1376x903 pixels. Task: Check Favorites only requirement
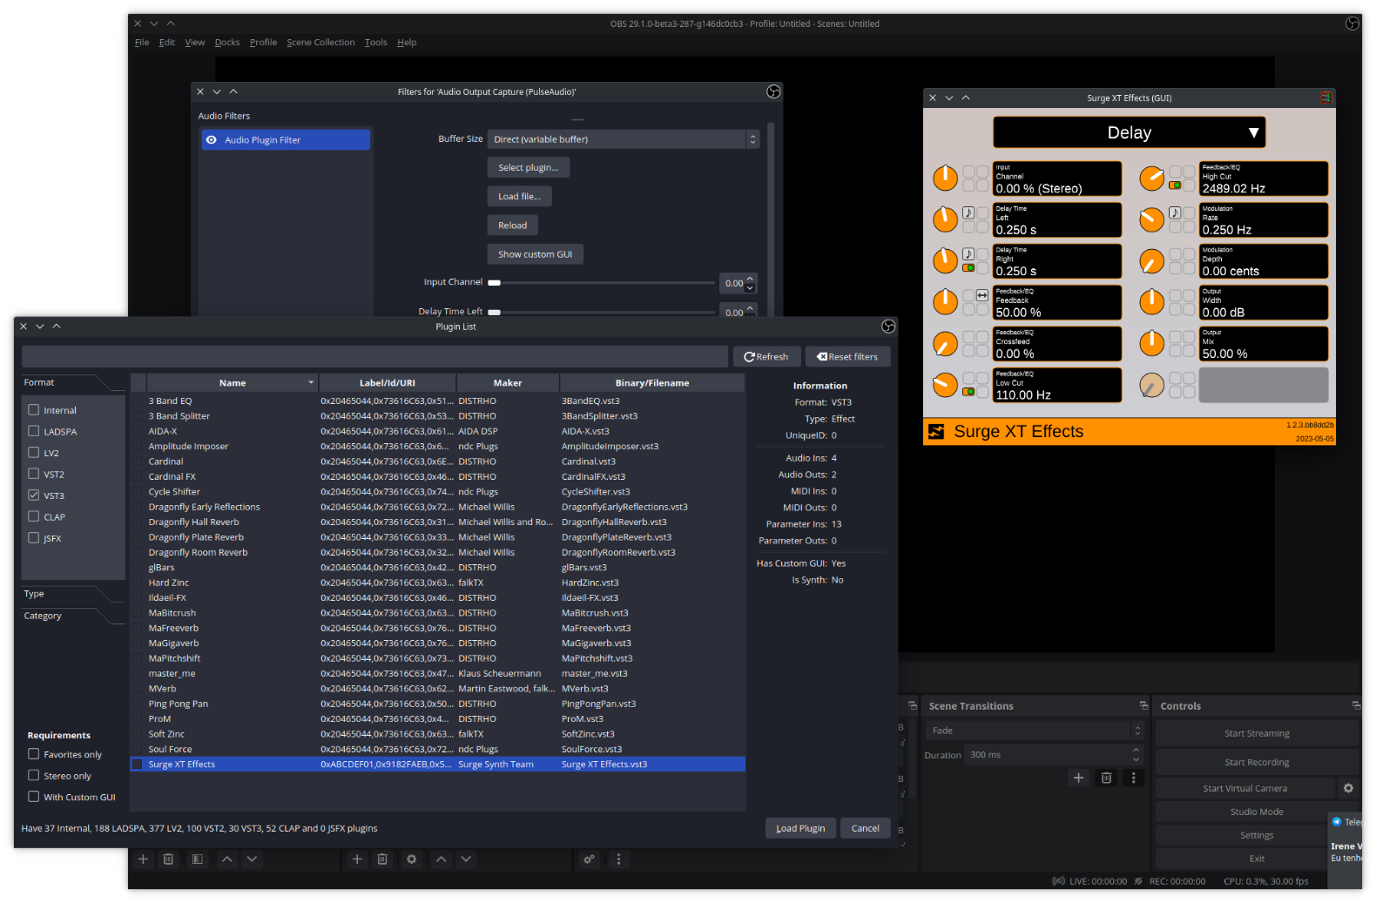tap(34, 754)
